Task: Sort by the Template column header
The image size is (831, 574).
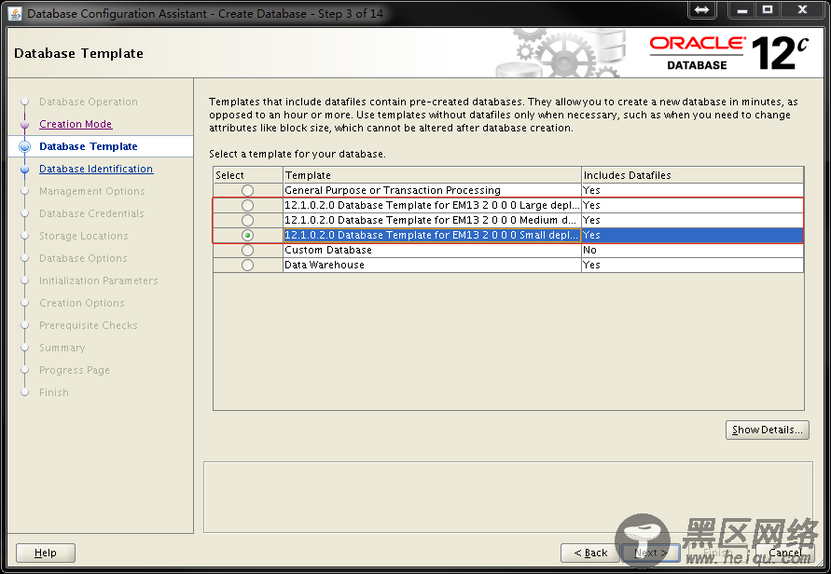Action: [x=432, y=175]
